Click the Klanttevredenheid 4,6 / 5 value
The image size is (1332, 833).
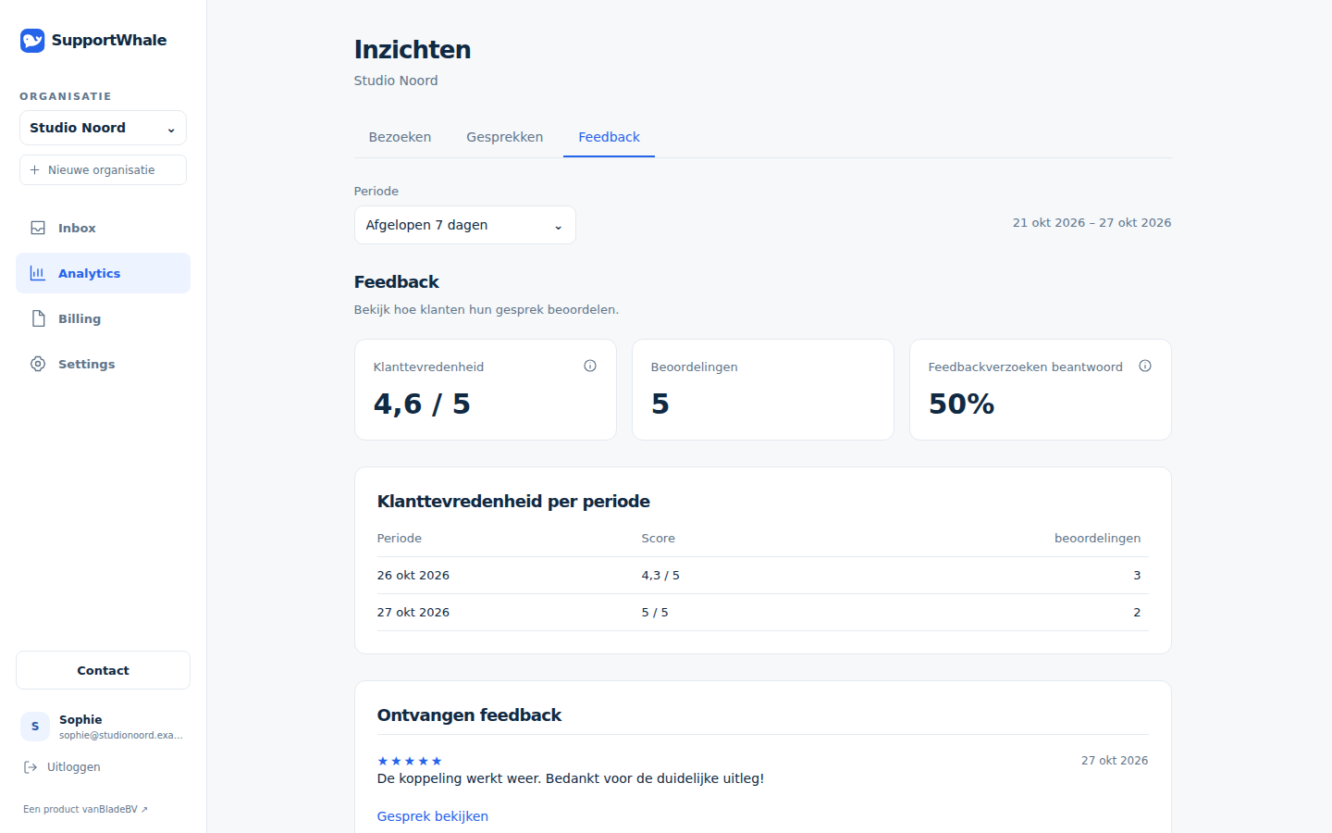click(x=422, y=404)
